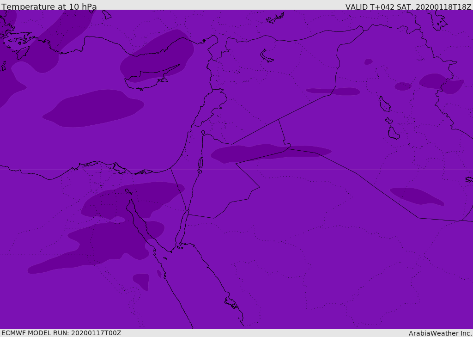
Task: Select the dark purple patch over Cyprus
Action: (157, 53)
